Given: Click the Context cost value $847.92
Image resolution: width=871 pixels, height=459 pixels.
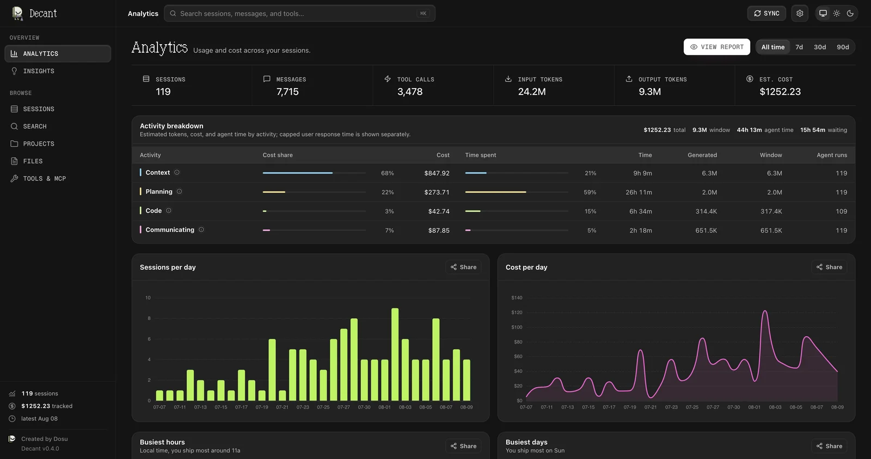Looking at the screenshot, I should (x=437, y=173).
